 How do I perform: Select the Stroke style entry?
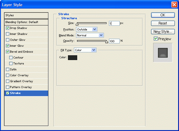coord(26,93)
